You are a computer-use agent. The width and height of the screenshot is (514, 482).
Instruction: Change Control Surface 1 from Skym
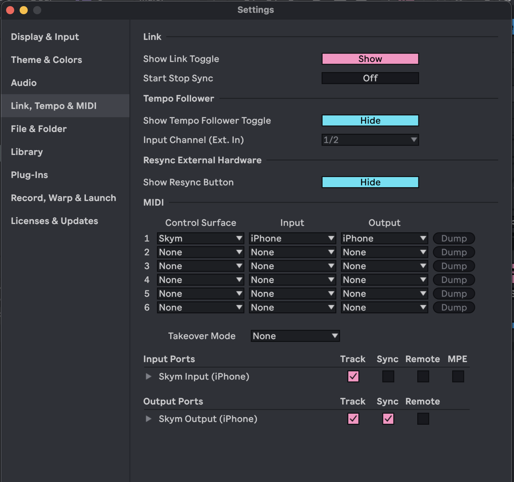point(200,238)
